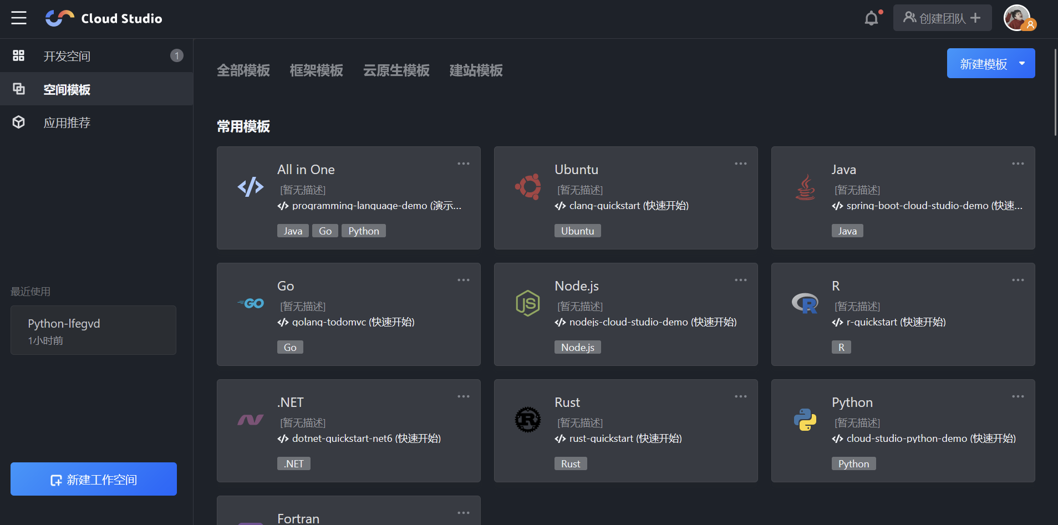Viewport: 1058px width, 525px height.
Task: Click the 创建团队 button
Action: [x=942, y=18]
